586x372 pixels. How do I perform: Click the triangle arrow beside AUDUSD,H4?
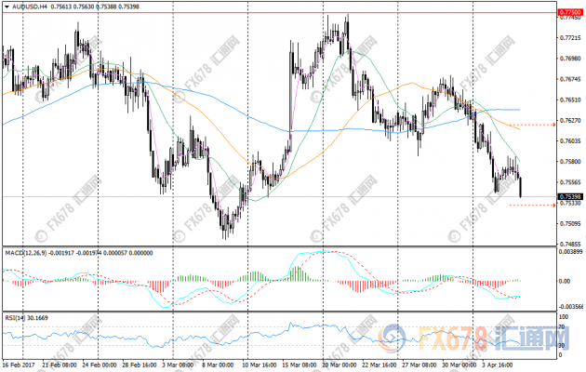(6, 7)
